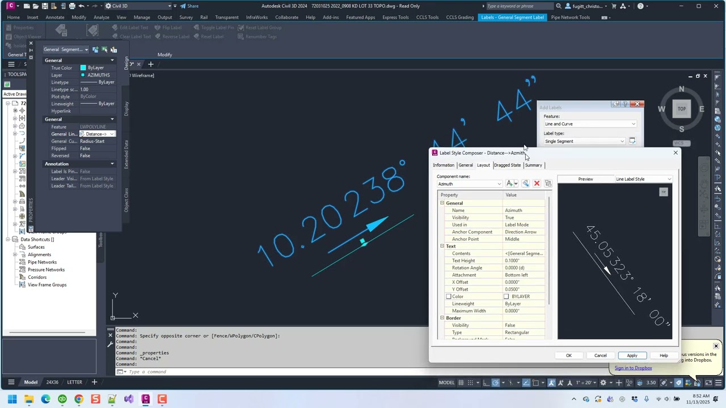Click the Windows Start button

(x=12, y=399)
